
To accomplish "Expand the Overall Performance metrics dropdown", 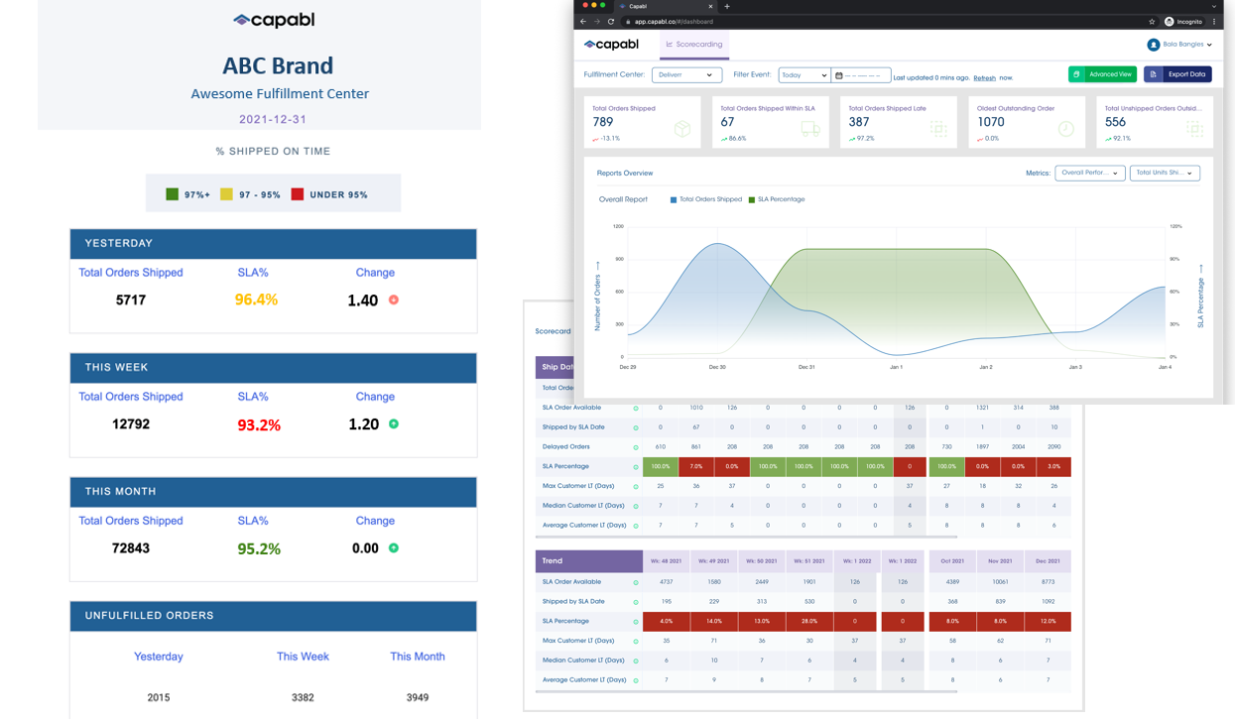I will click(x=1089, y=173).
